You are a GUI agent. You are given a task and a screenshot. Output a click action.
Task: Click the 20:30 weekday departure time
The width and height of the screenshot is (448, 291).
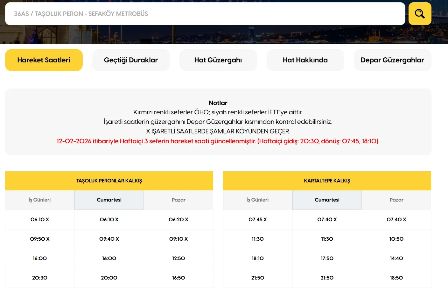pyautogui.click(x=39, y=278)
